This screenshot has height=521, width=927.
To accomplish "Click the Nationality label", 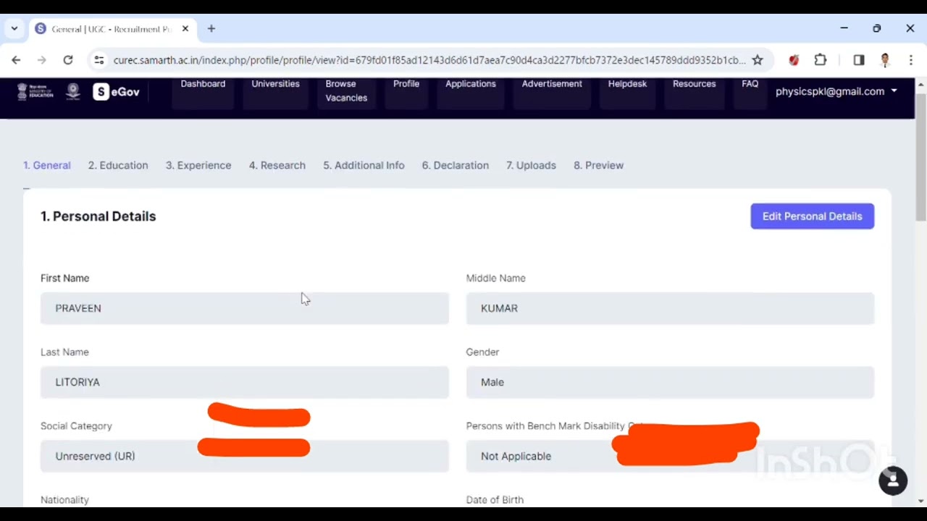I will 64,500.
